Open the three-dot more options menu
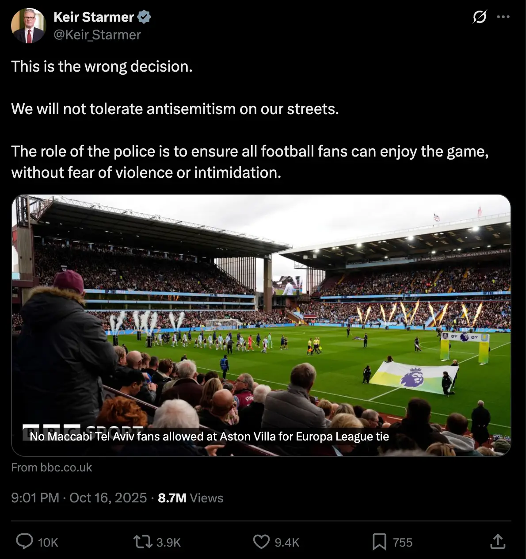This screenshot has height=559, width=526. tap(503, 17)
